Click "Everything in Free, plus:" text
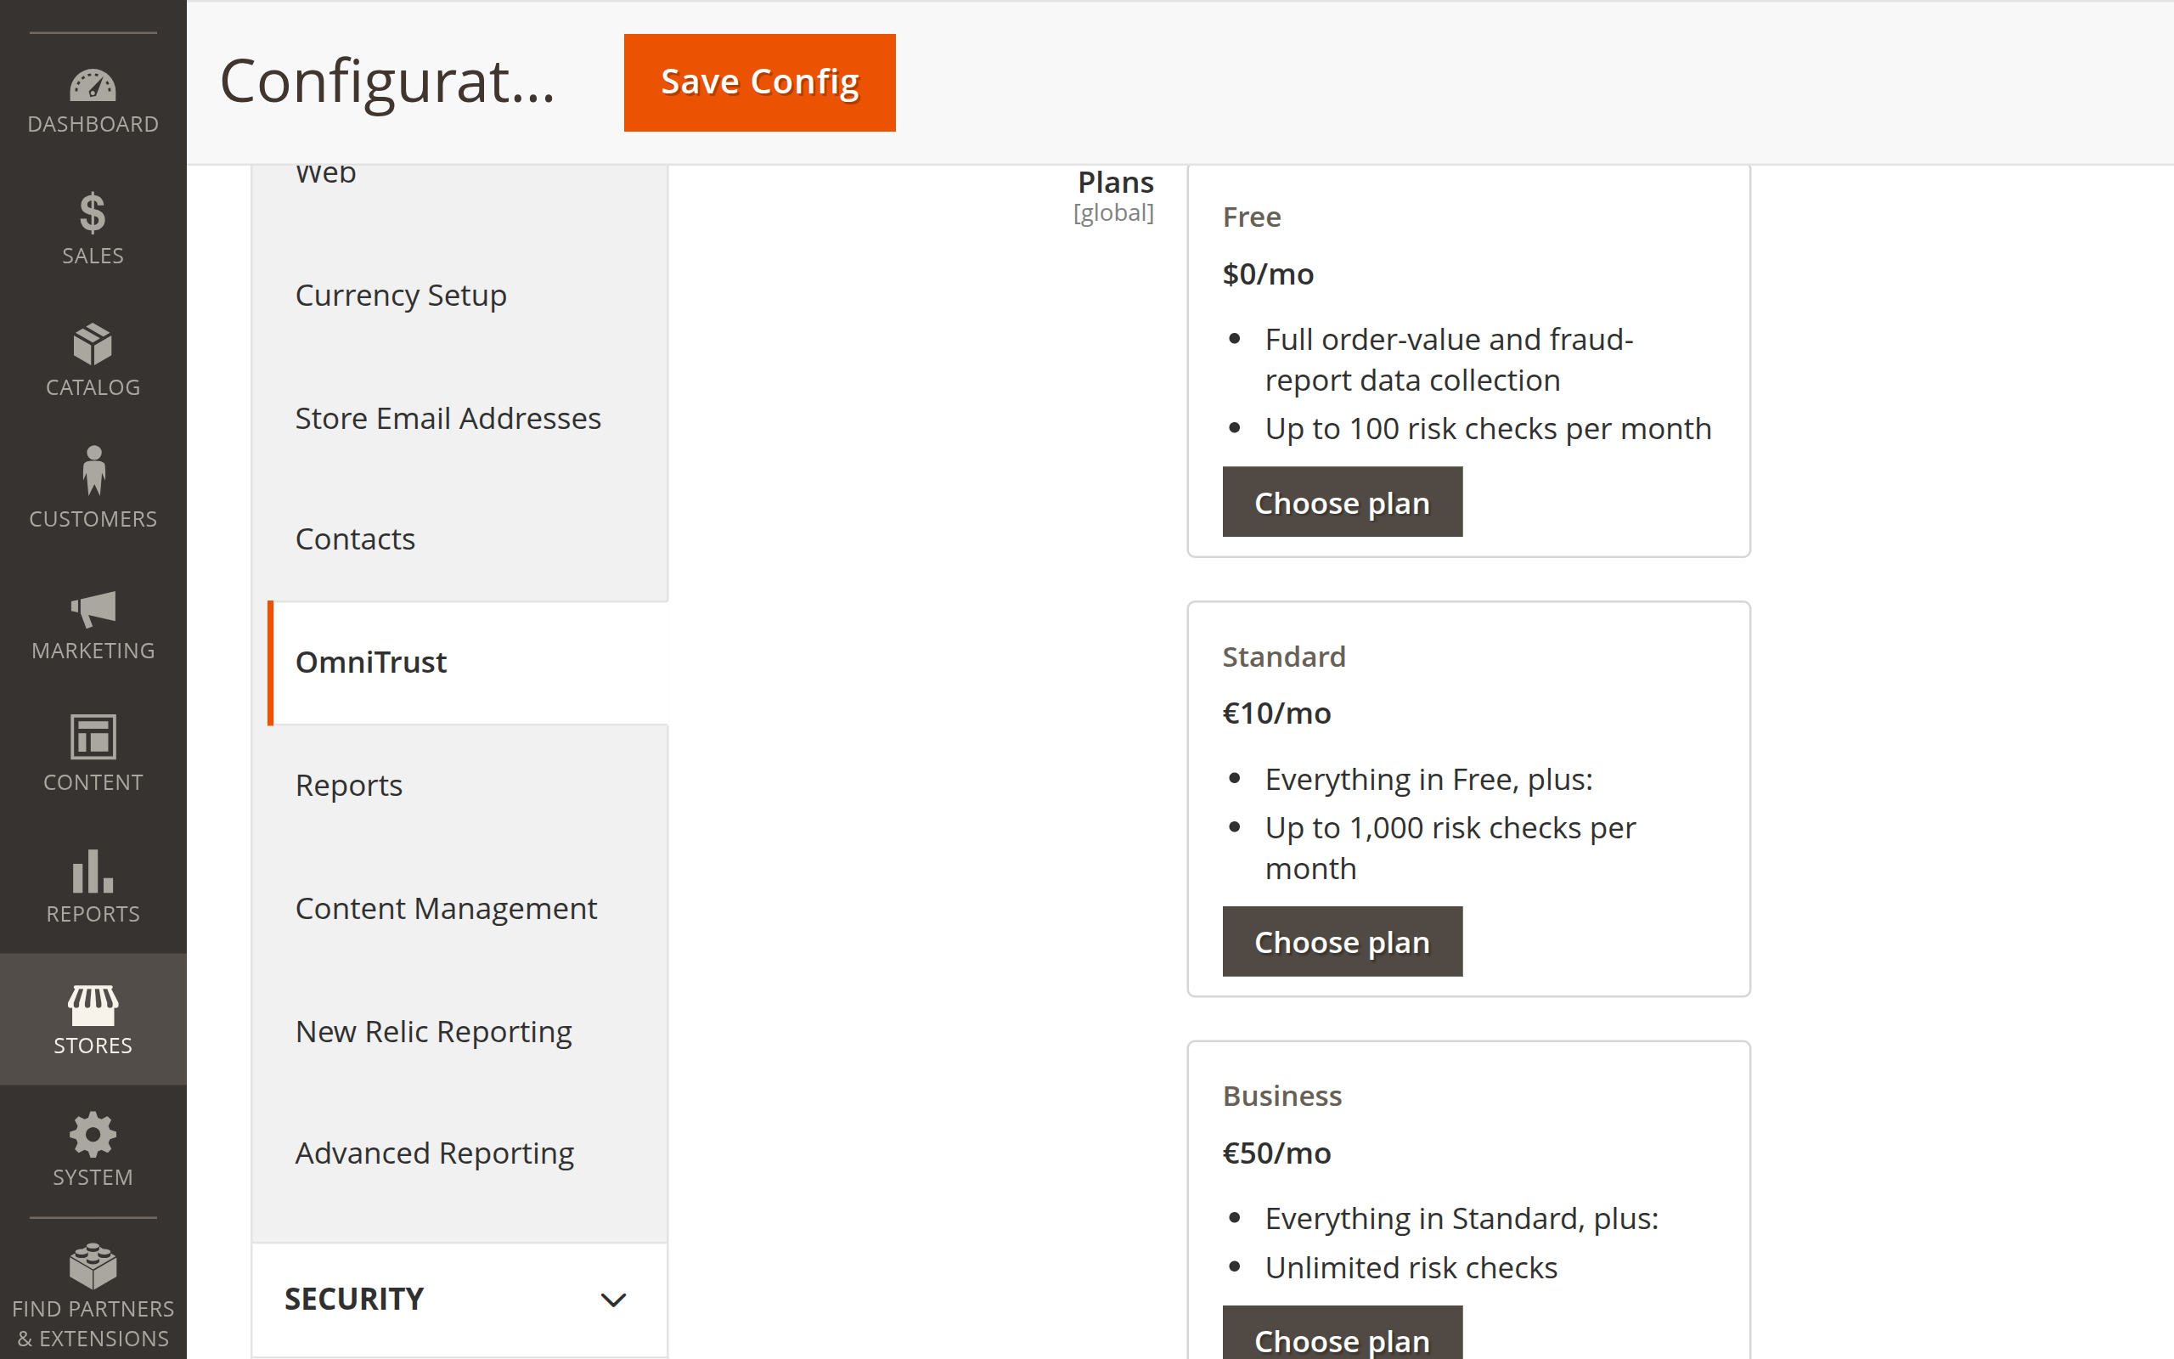Image resolution: width=2174 pixels, height=1359 pixels. [1428, 779]
